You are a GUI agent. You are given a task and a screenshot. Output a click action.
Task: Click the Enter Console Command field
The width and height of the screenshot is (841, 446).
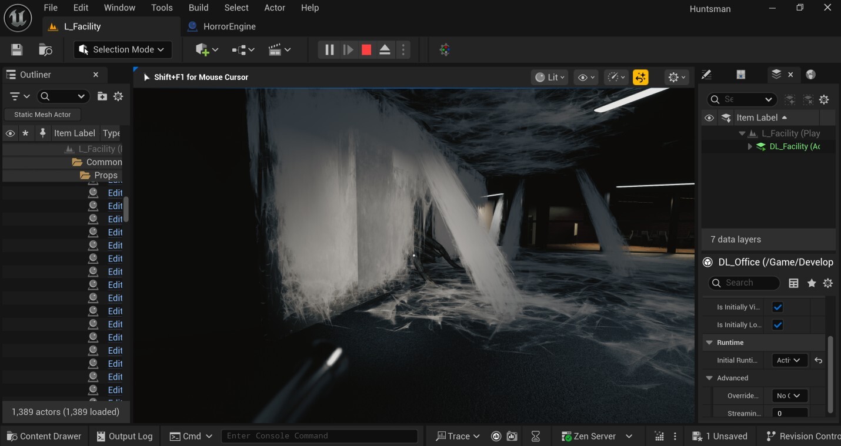coord(319,436)
